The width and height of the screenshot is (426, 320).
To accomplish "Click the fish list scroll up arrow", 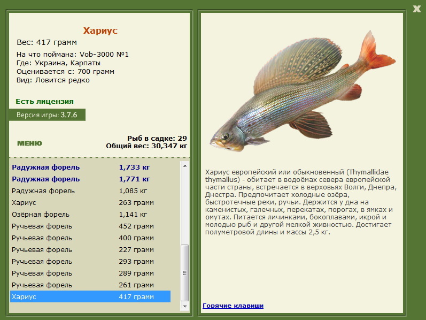I will pos(185,166).
